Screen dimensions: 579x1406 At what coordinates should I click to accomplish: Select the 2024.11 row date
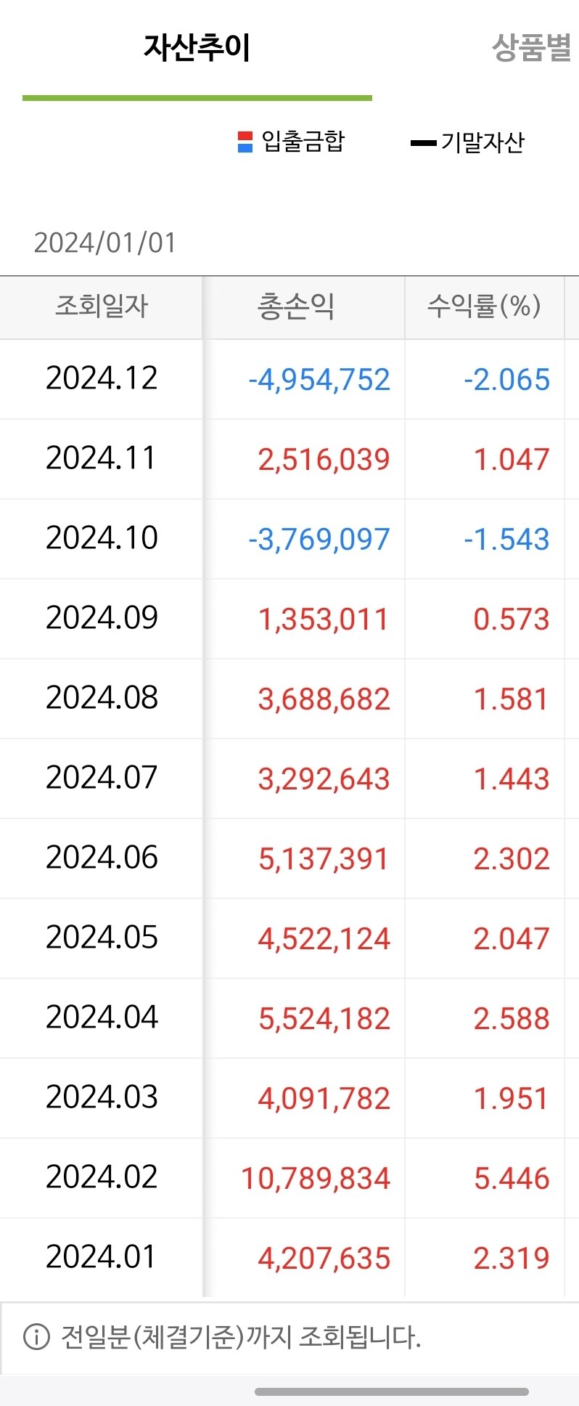pos(102,458)
